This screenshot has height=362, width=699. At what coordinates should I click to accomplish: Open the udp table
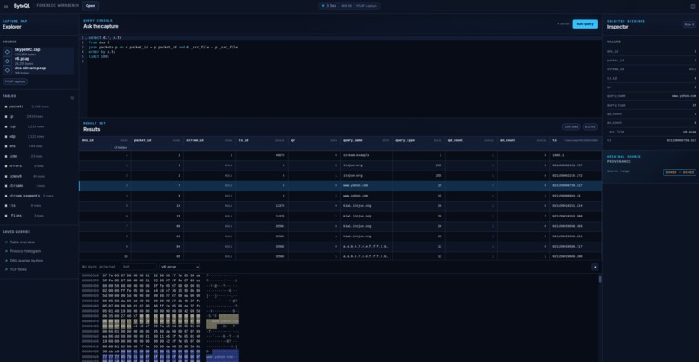[39, 136]
